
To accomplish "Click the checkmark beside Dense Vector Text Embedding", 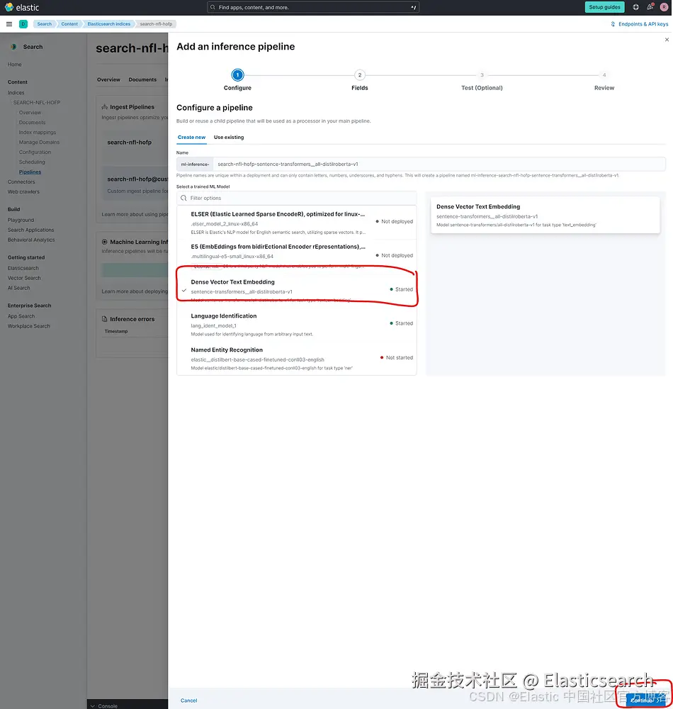I will [x=183, y=290].
